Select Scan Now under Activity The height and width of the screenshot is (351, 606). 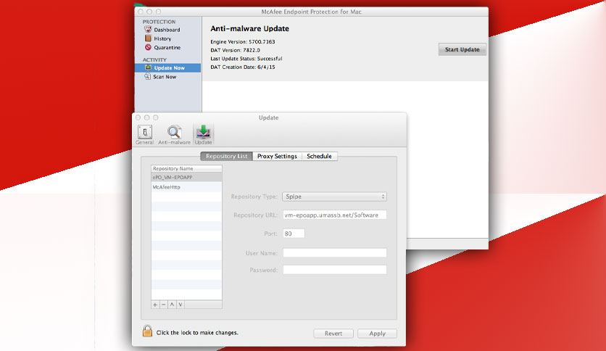[160, 77]
